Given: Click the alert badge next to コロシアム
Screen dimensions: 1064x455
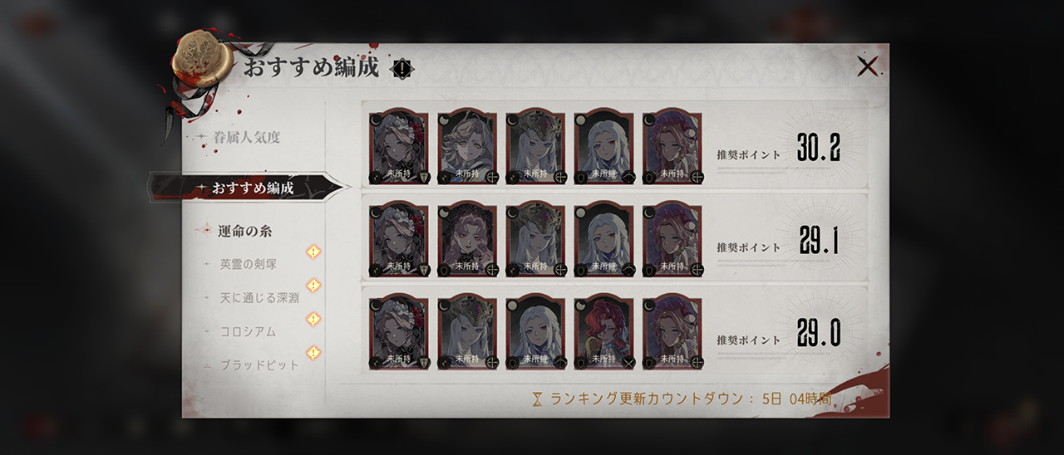Looking at the screenshot, I should pos(313,319).
